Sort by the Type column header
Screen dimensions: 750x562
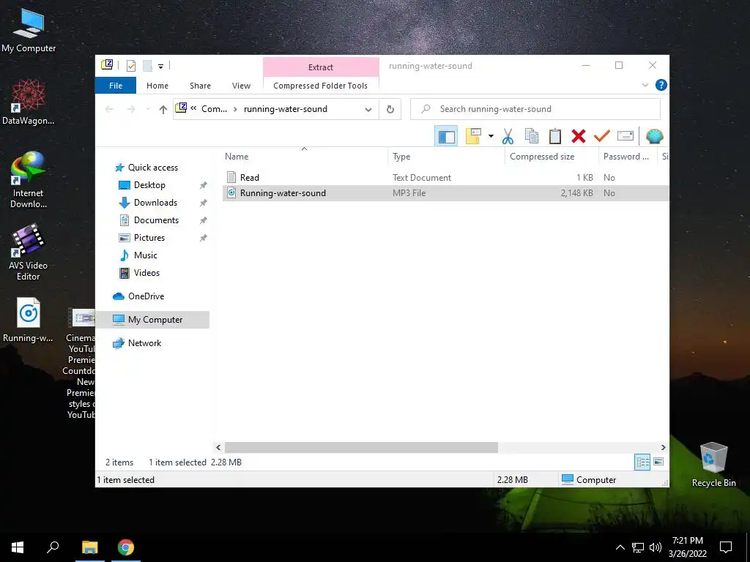[446, 157]
